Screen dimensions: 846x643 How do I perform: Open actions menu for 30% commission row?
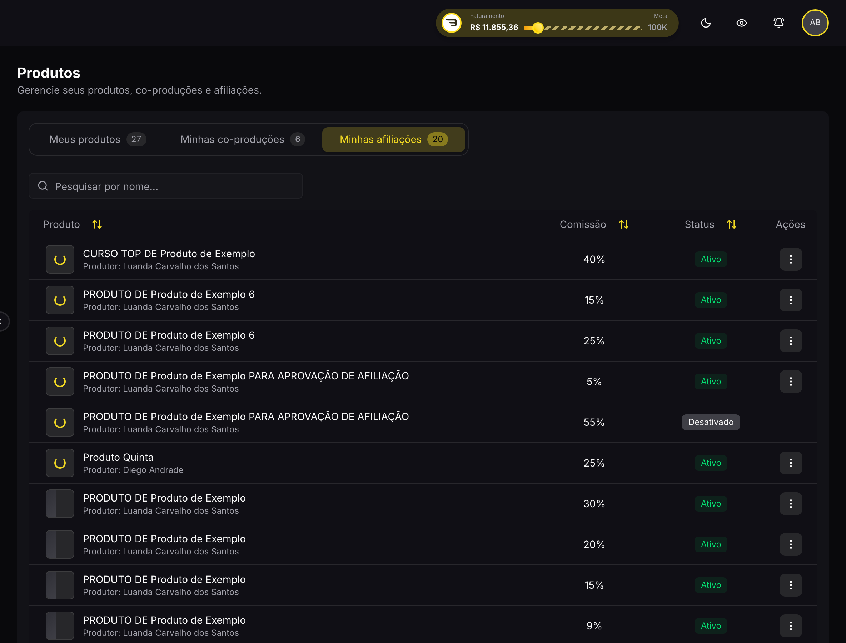point(791,504)
